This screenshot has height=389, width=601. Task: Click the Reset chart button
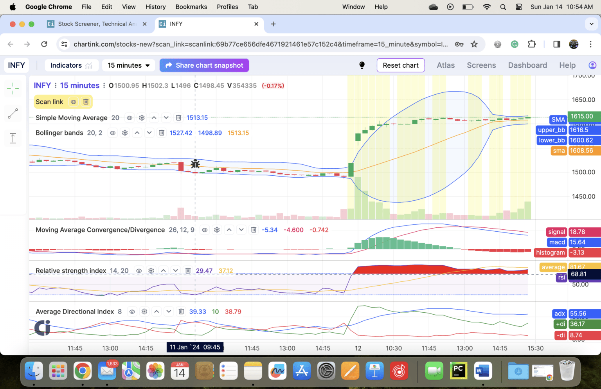pyautogui.click(x=401, y=65)
